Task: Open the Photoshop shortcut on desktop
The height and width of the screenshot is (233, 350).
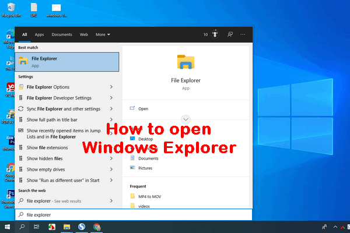Action: (x=9, y=199)
